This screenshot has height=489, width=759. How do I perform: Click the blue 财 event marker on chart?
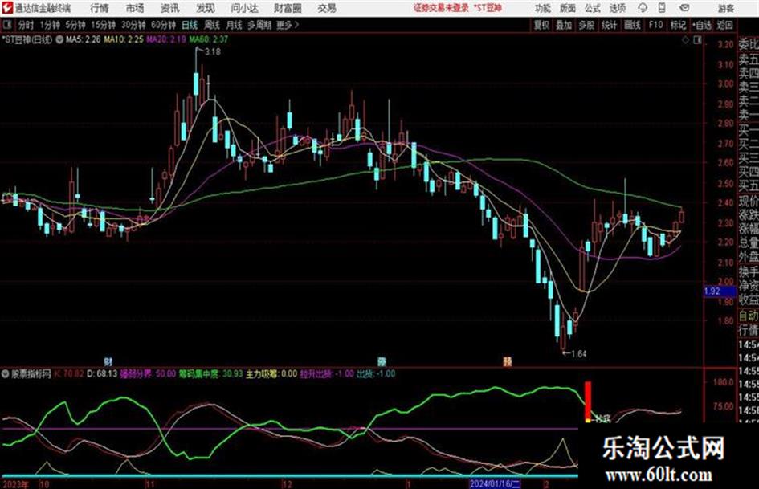coord(108,361)
